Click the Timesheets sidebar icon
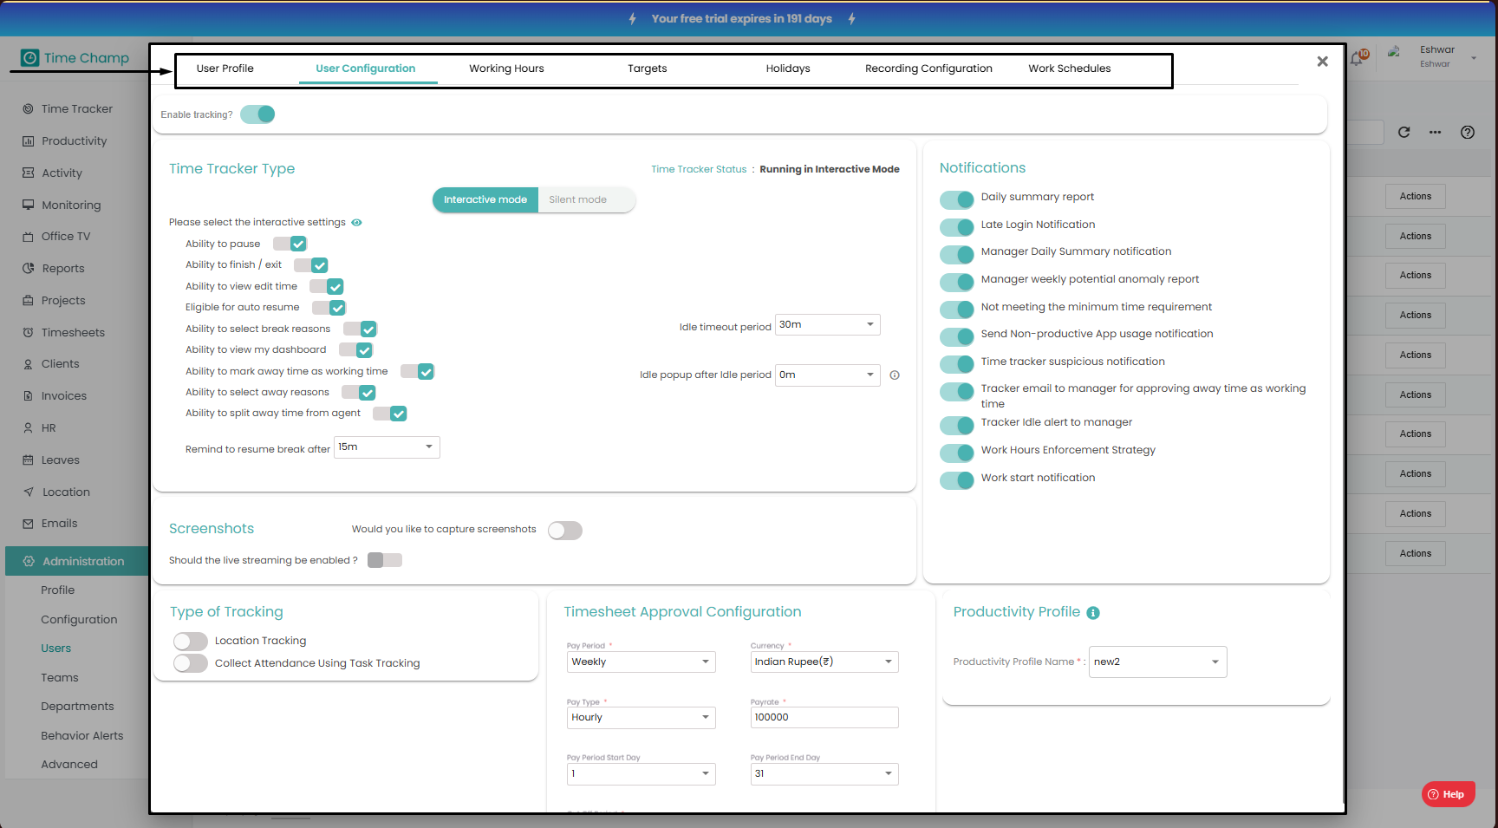Image resolution: width=1498 pixels, height=828 pixels. 28,332
